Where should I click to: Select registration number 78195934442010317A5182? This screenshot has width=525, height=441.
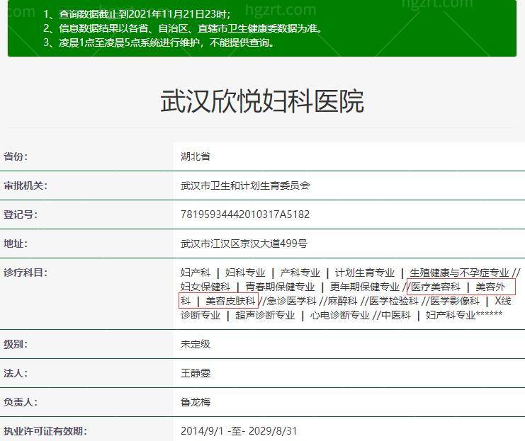(245, 214)
